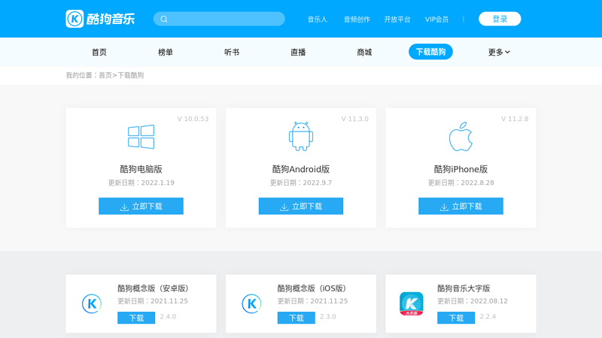Select the 下载酷狗 tab
Screen dimensions: 602x338
coord(430,52)
